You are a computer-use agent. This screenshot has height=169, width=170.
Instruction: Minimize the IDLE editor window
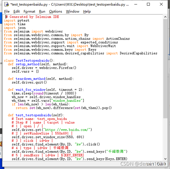point(136,4)
